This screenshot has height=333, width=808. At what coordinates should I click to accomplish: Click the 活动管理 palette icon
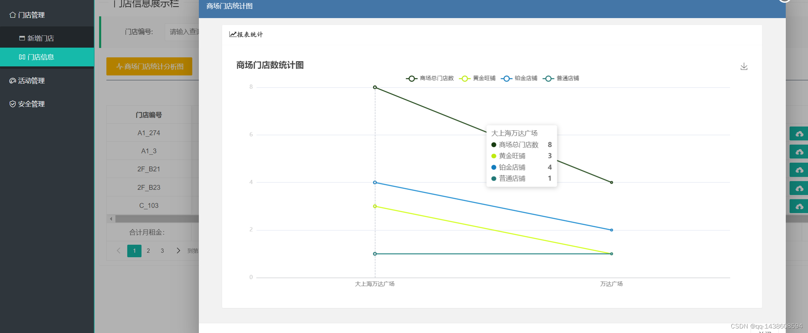click(x=13, y=81)
